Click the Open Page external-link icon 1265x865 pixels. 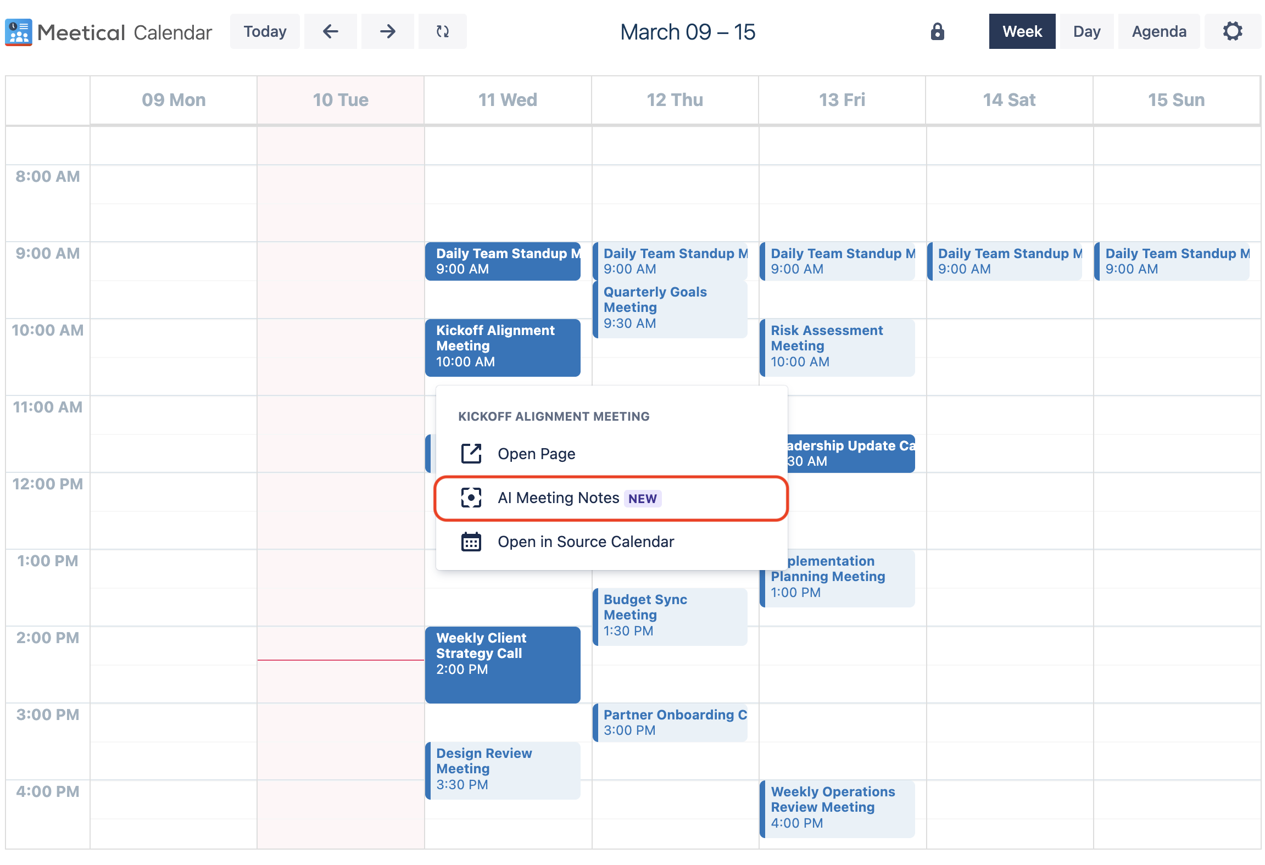471,454
